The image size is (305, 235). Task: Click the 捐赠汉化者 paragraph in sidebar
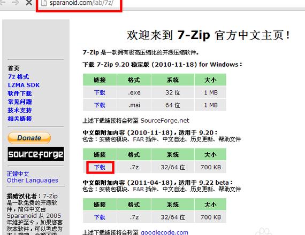(x=35, y=214)
